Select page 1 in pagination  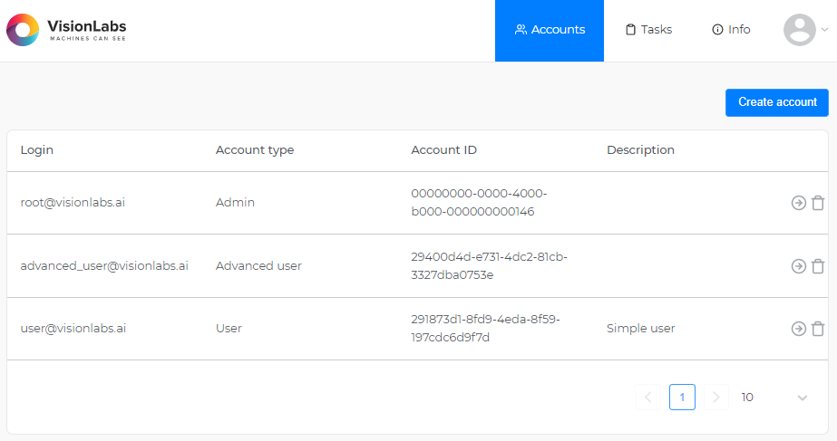pos(682,398)
